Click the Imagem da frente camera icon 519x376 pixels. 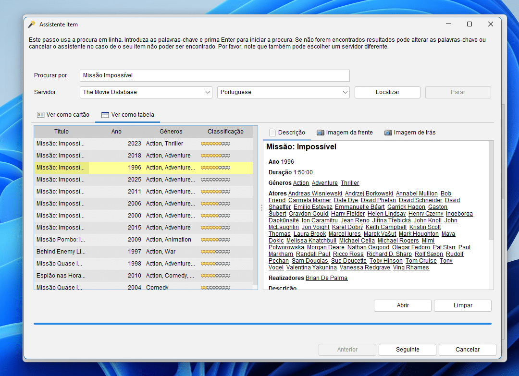320,133
